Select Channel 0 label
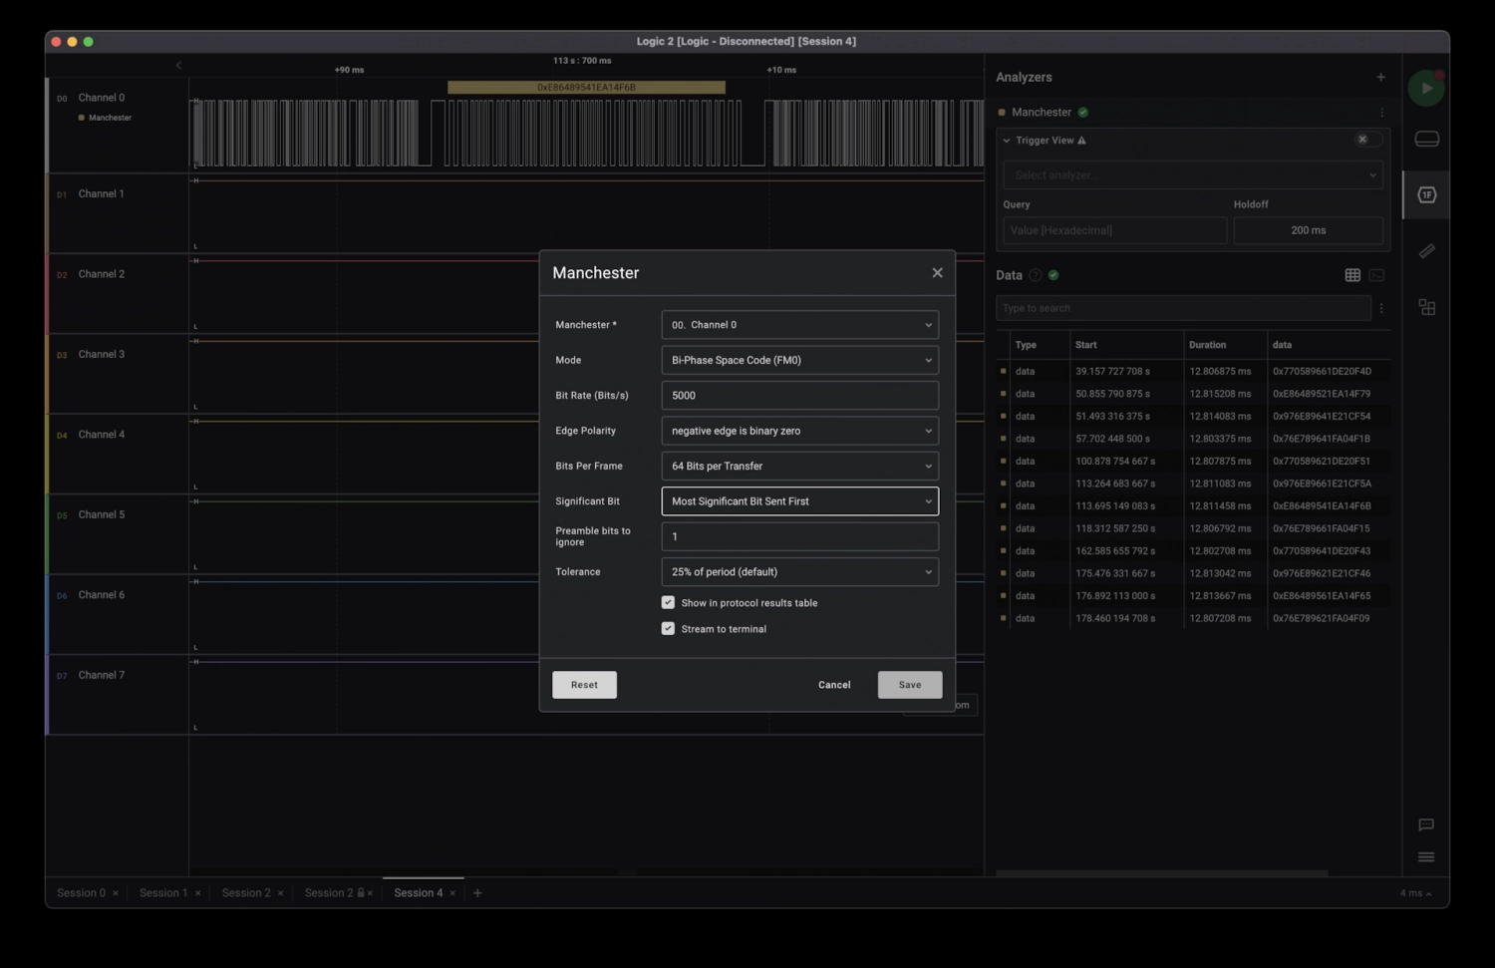This screenshot has height=968, width=1495. point(102,98)
